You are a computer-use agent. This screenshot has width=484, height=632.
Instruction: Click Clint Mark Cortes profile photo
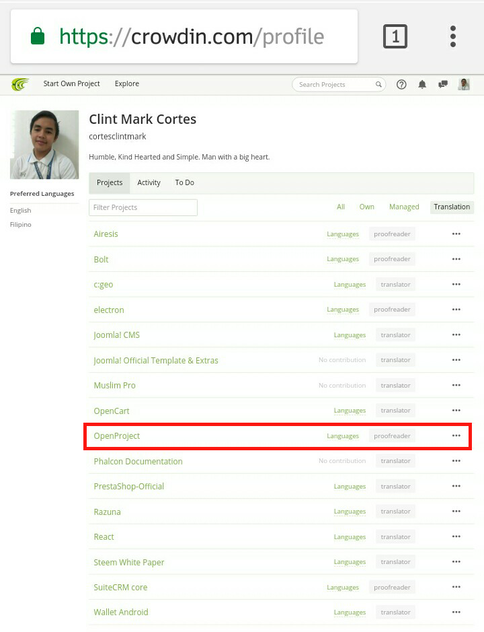point(44,144)
